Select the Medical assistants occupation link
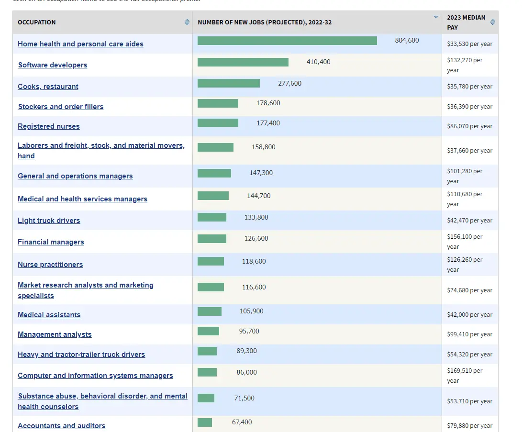Viewport: 522px width, 432px height. [x=49, y=315]
